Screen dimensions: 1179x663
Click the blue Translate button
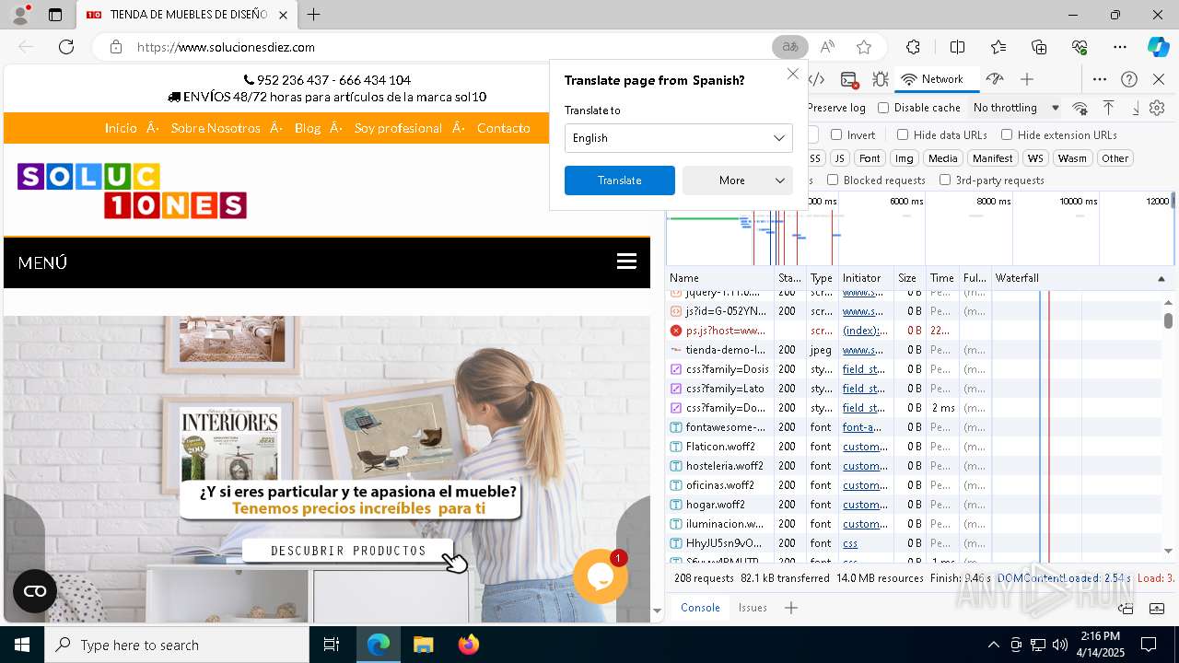pyautogui.click(x=620, y=180)
